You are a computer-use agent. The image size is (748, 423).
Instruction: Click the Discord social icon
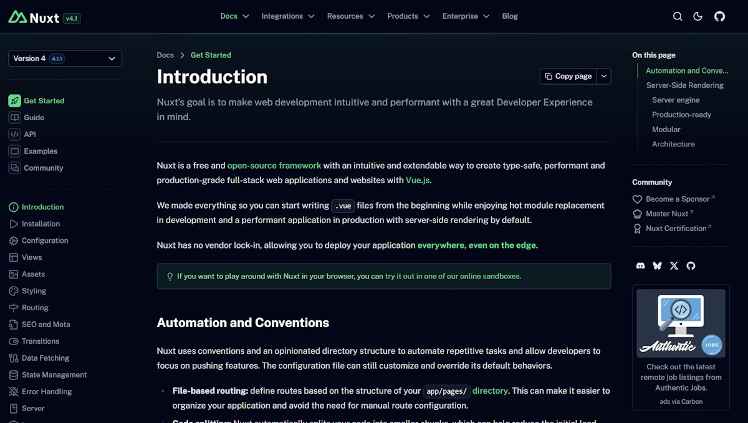pyautogui.click(x=640, y=265)
